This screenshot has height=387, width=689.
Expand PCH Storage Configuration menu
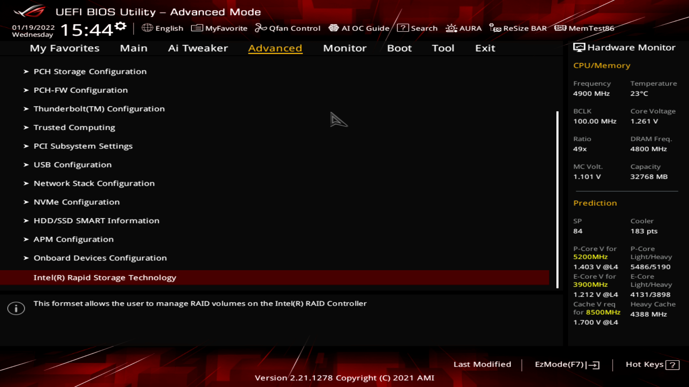[90, 71]
